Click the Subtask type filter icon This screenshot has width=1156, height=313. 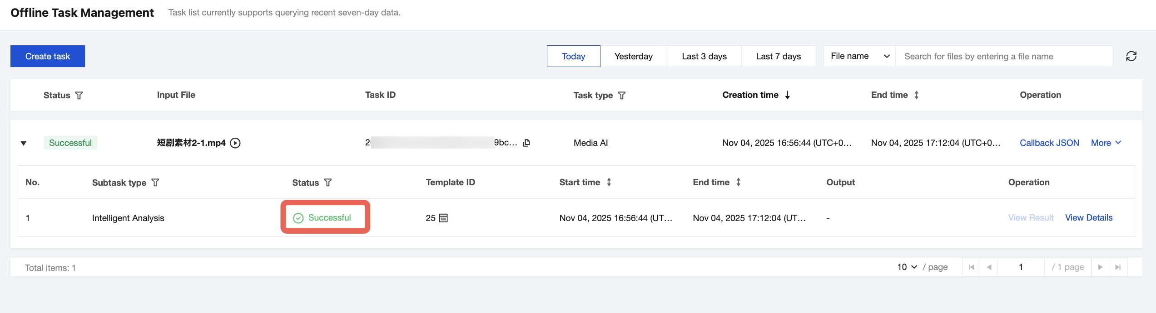[155, 183]
